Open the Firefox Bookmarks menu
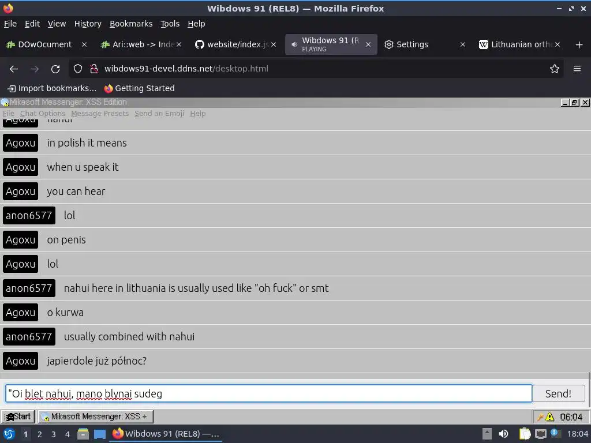The width and height of the screenshot is (591, 443). tap(131, 24)
